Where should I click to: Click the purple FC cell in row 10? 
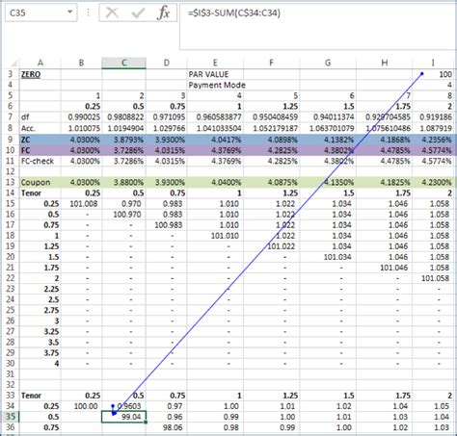(40, 150)
